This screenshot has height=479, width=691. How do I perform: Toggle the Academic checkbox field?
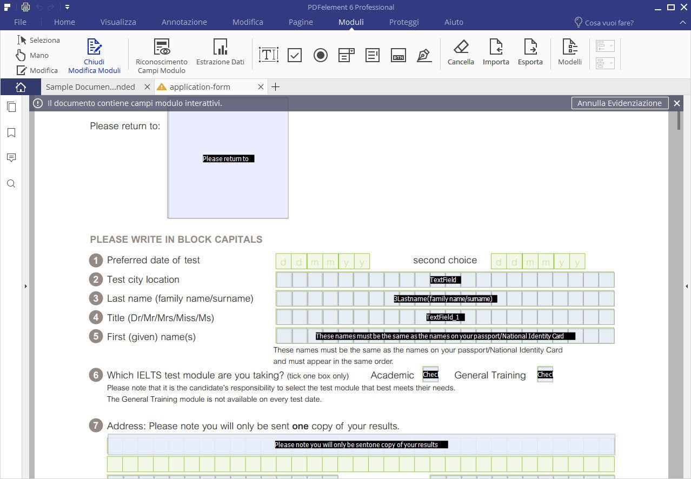point(430,374)
